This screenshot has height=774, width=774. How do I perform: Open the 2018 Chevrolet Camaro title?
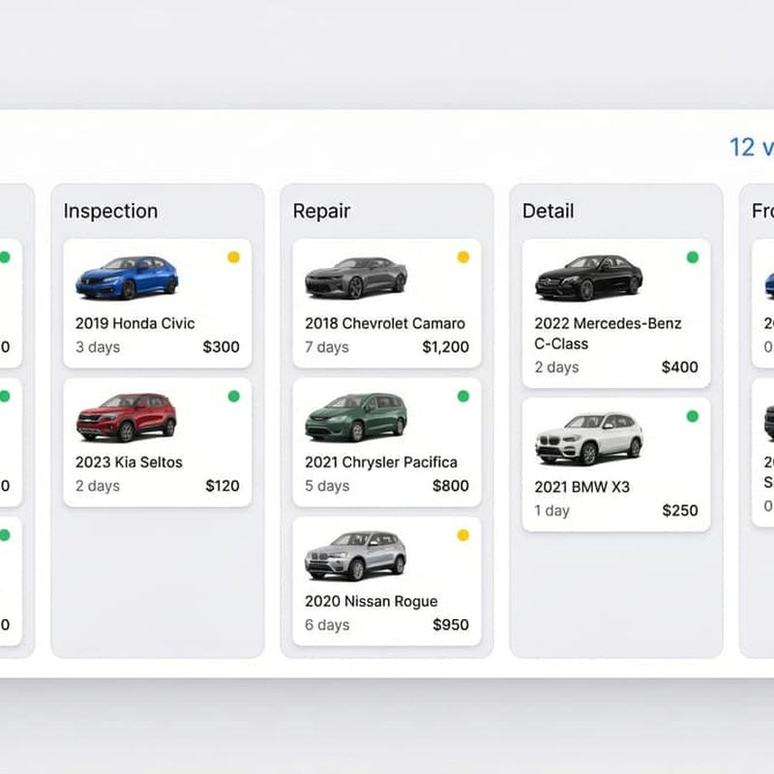pyautogui.click(x=384, y=323)
